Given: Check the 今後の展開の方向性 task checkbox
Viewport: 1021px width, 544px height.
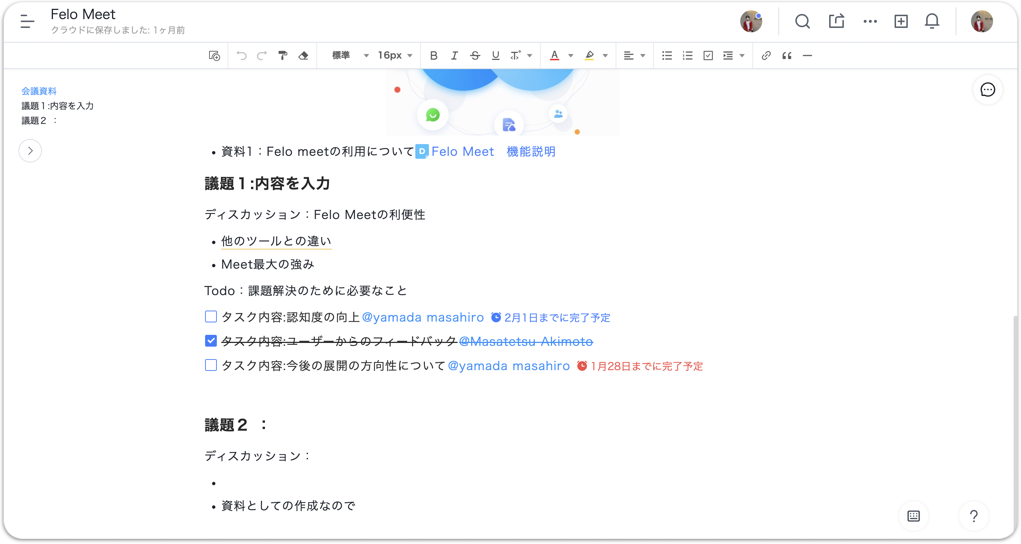Looking at the screenshot, I should 211,365.
